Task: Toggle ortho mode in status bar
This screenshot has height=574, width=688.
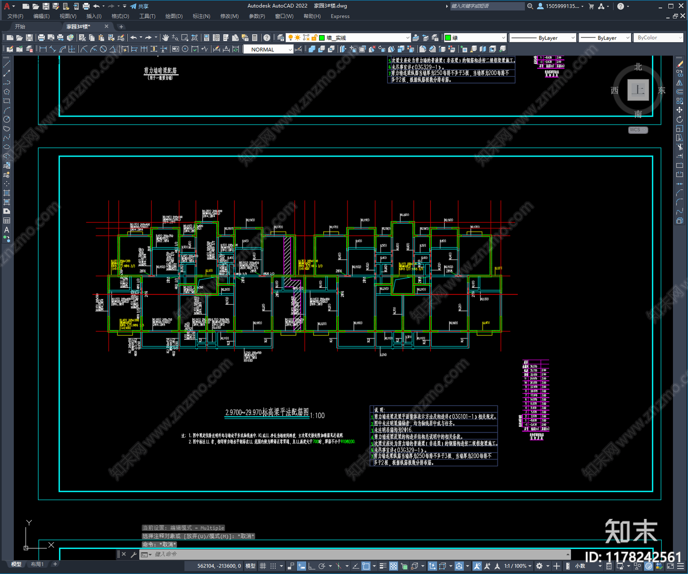Action: [x=311, y=566]
